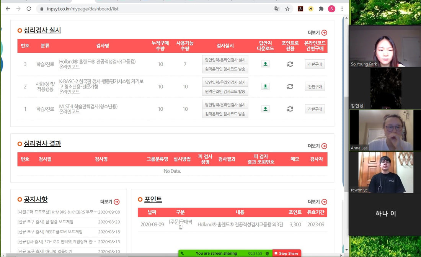Click point conversion icon for K-BASC-2 row
The width and height of the screenshot is (421, 257).
(x=290, y=87)
